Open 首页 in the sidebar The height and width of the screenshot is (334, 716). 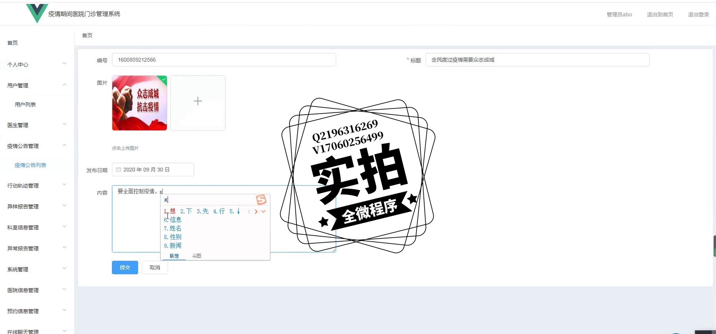pos(13,43)
